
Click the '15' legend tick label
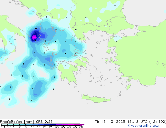(39, 127)
